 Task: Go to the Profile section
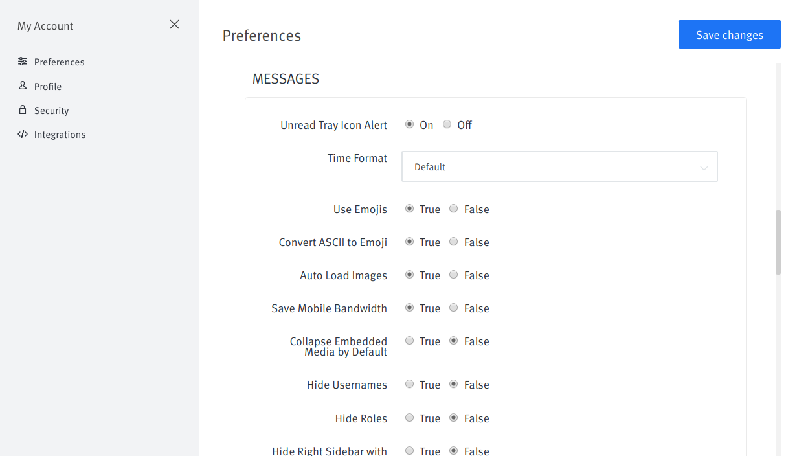pos(48,85)
